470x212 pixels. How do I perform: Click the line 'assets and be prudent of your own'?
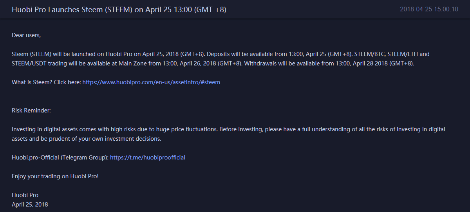click(x=87, y=139)
